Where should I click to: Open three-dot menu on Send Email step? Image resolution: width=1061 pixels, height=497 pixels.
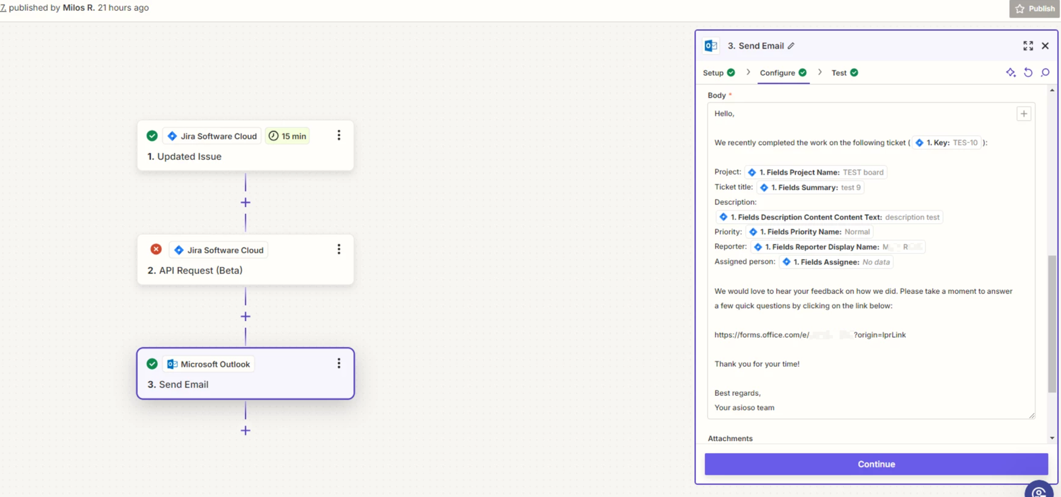coord(339,363)
